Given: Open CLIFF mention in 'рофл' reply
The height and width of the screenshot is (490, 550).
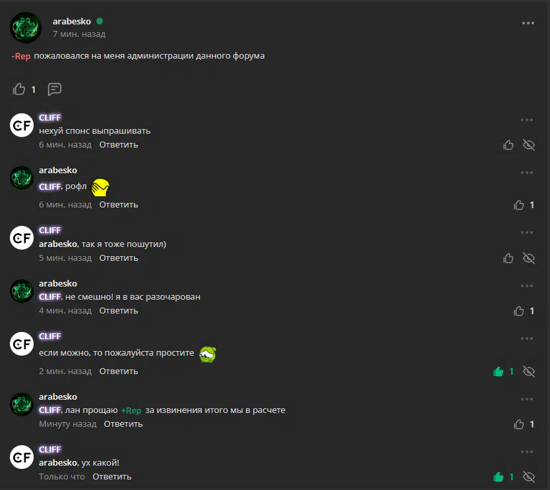Looking at the screenshot, I should (x=50, y=186).
